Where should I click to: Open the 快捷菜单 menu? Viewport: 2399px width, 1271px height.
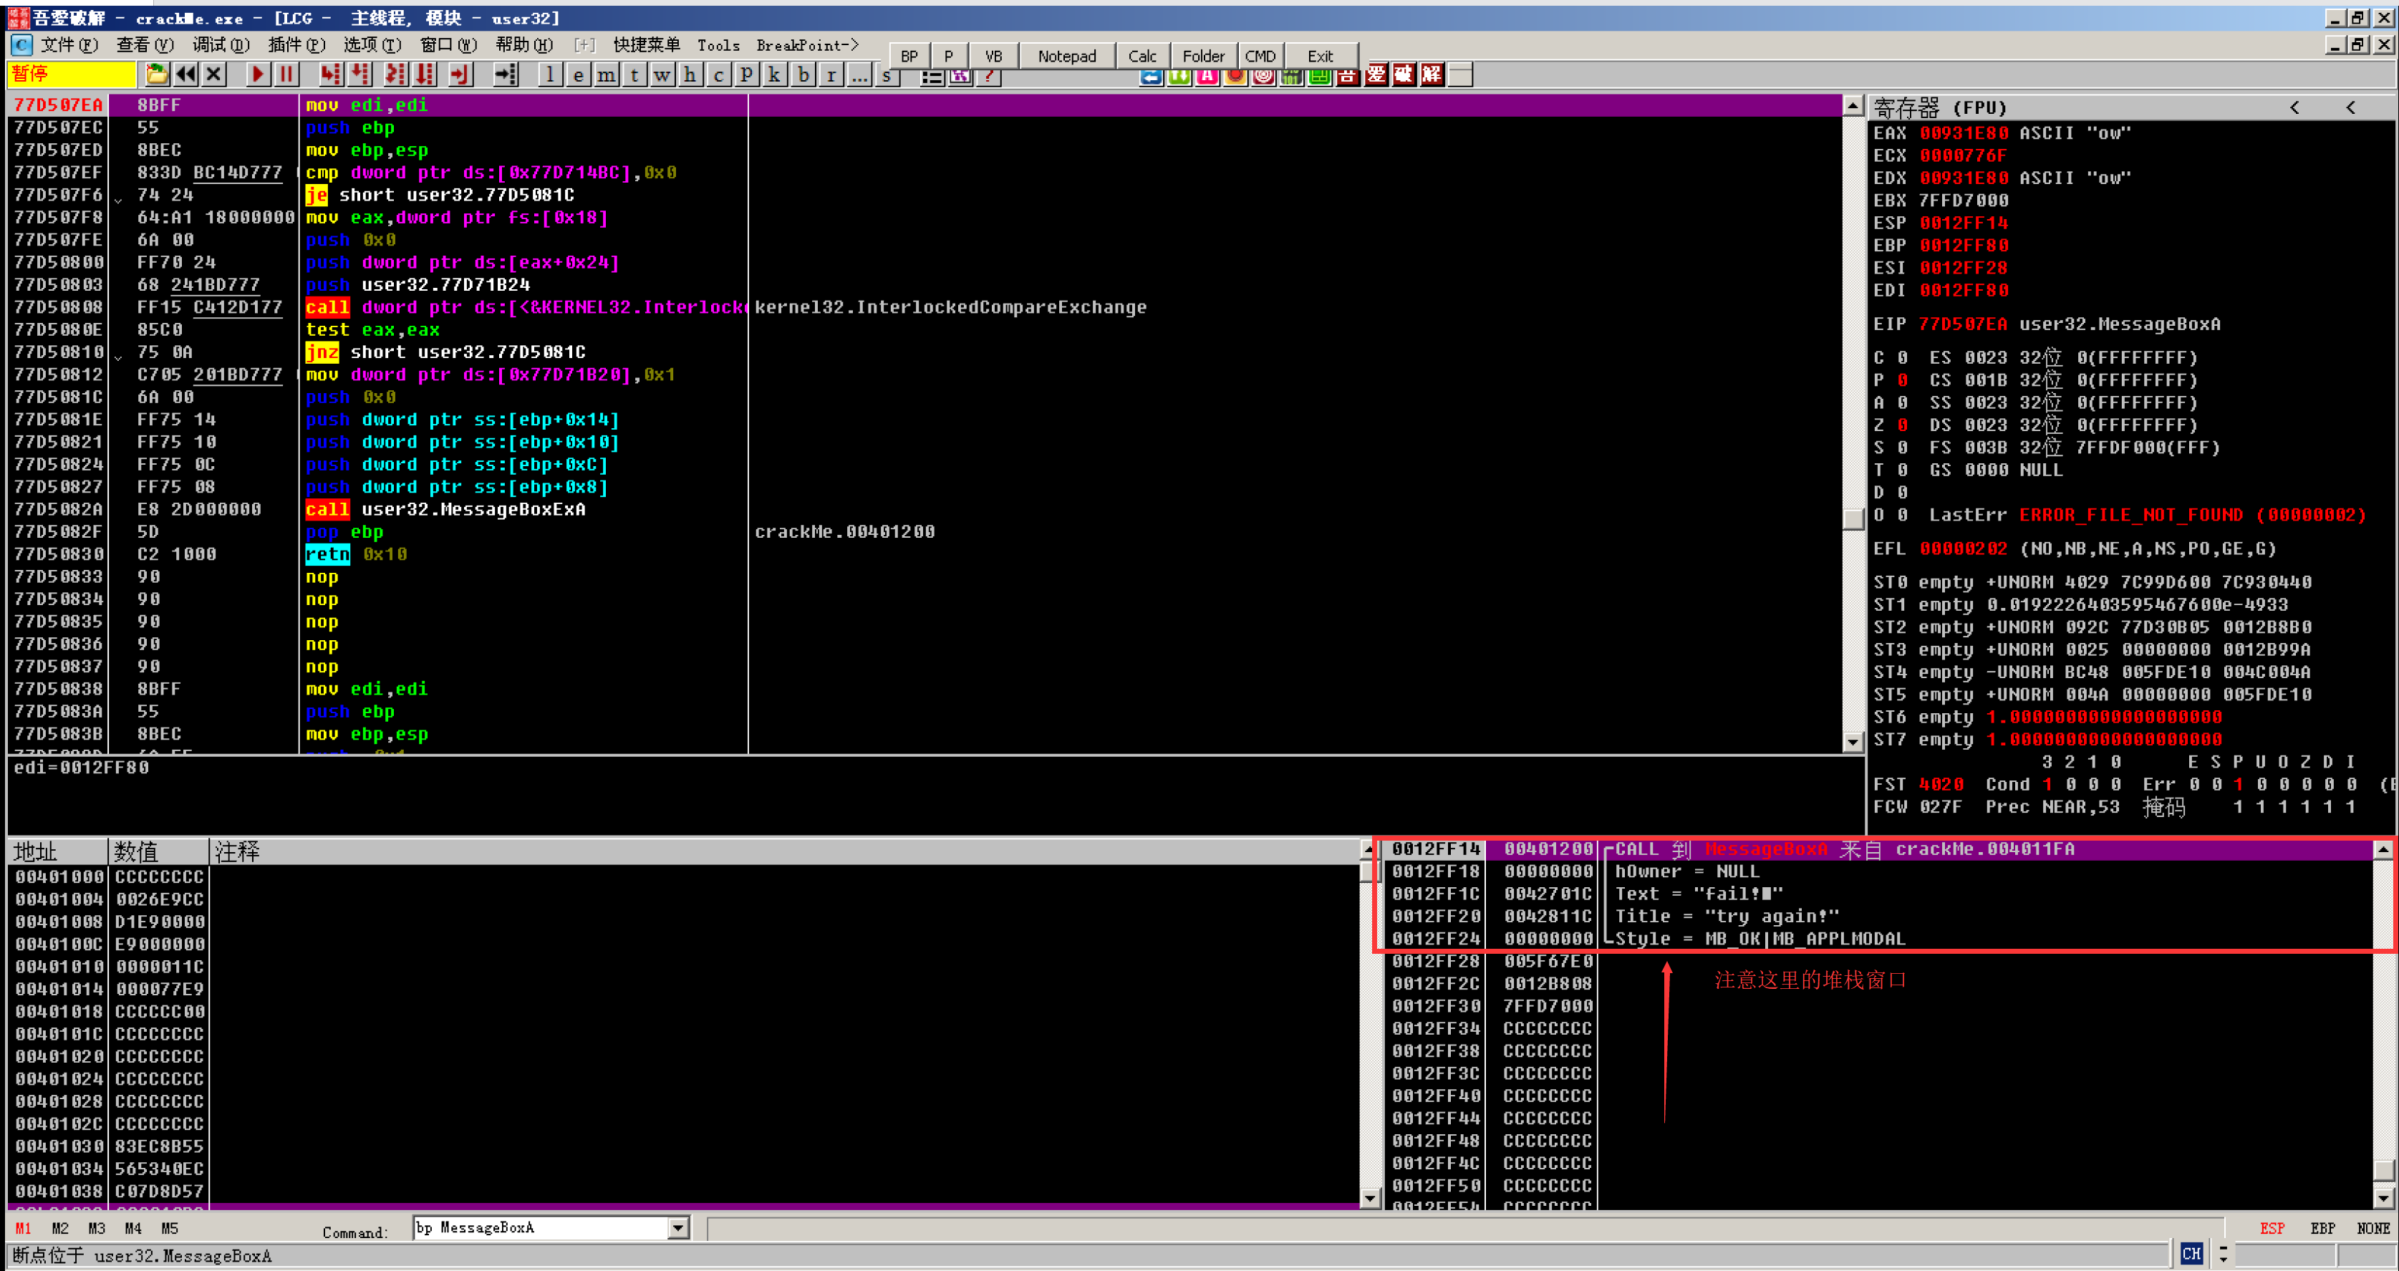[647, 44]
